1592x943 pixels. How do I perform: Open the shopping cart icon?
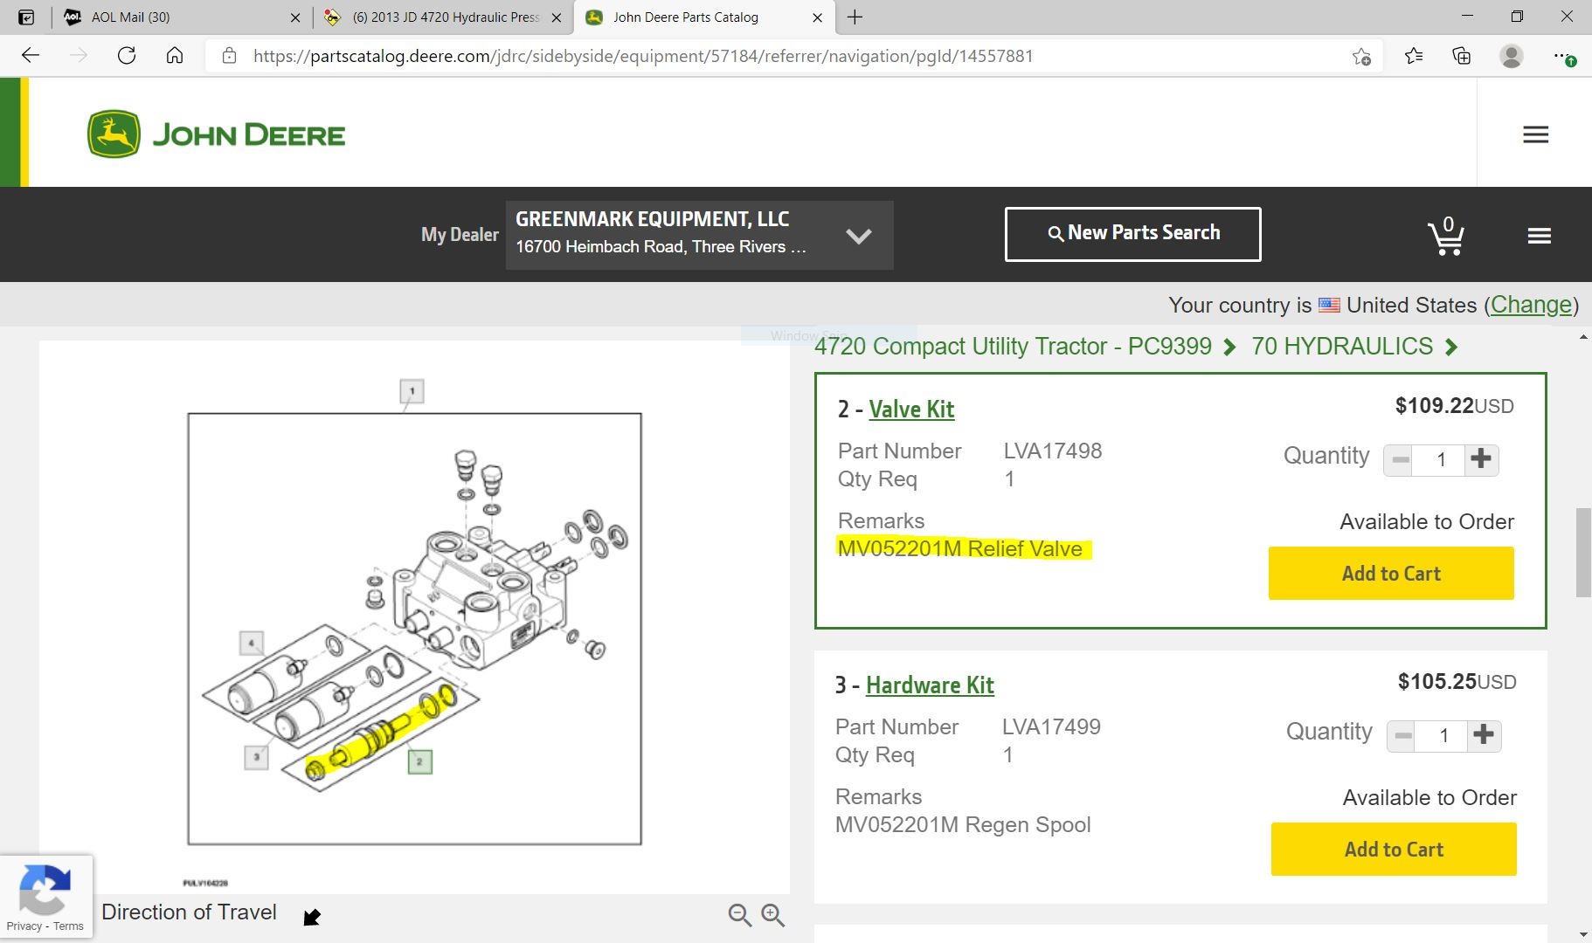coord(1446,236)
